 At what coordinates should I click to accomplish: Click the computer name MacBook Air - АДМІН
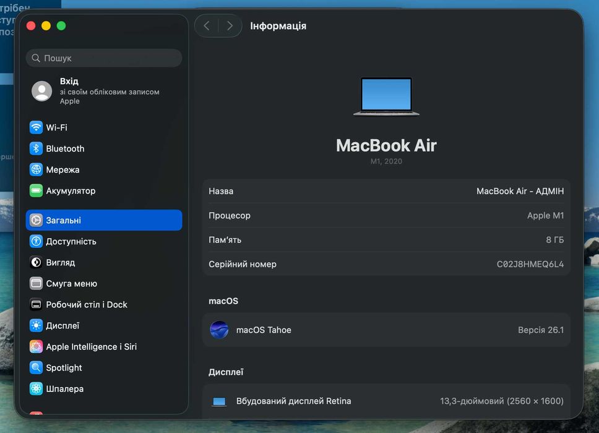coord(520,191)
